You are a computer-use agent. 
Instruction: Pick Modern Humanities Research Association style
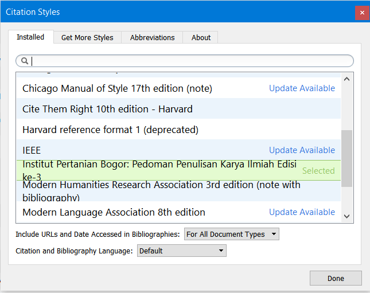tap(161, 191)
